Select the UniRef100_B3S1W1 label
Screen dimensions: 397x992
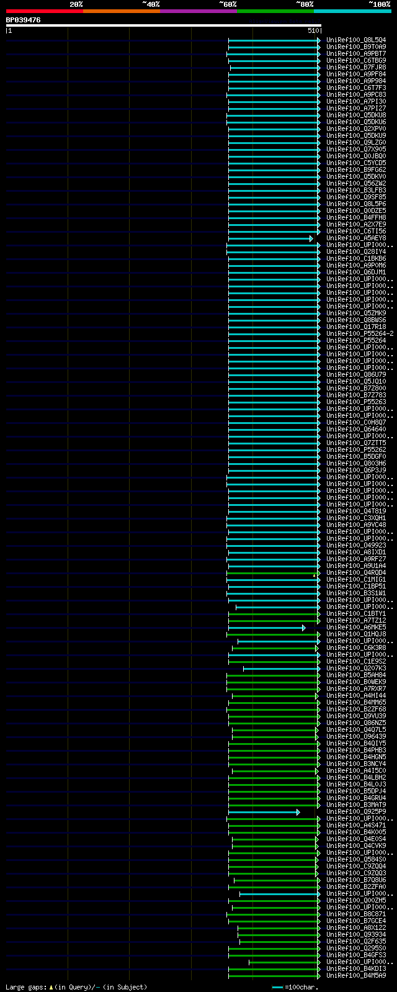click(356, 593)
